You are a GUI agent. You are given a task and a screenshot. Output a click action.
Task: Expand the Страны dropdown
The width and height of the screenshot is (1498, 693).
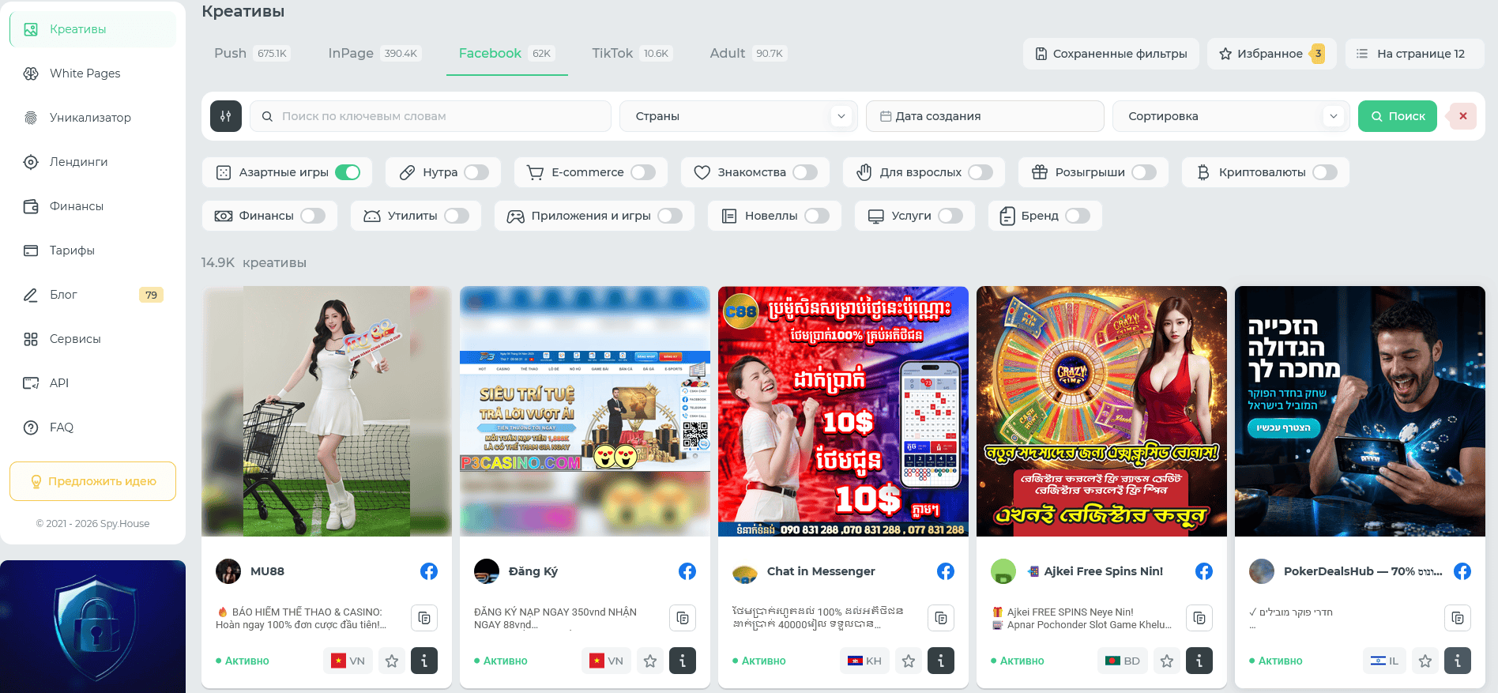pyautogui.click(x=739, y=116)
